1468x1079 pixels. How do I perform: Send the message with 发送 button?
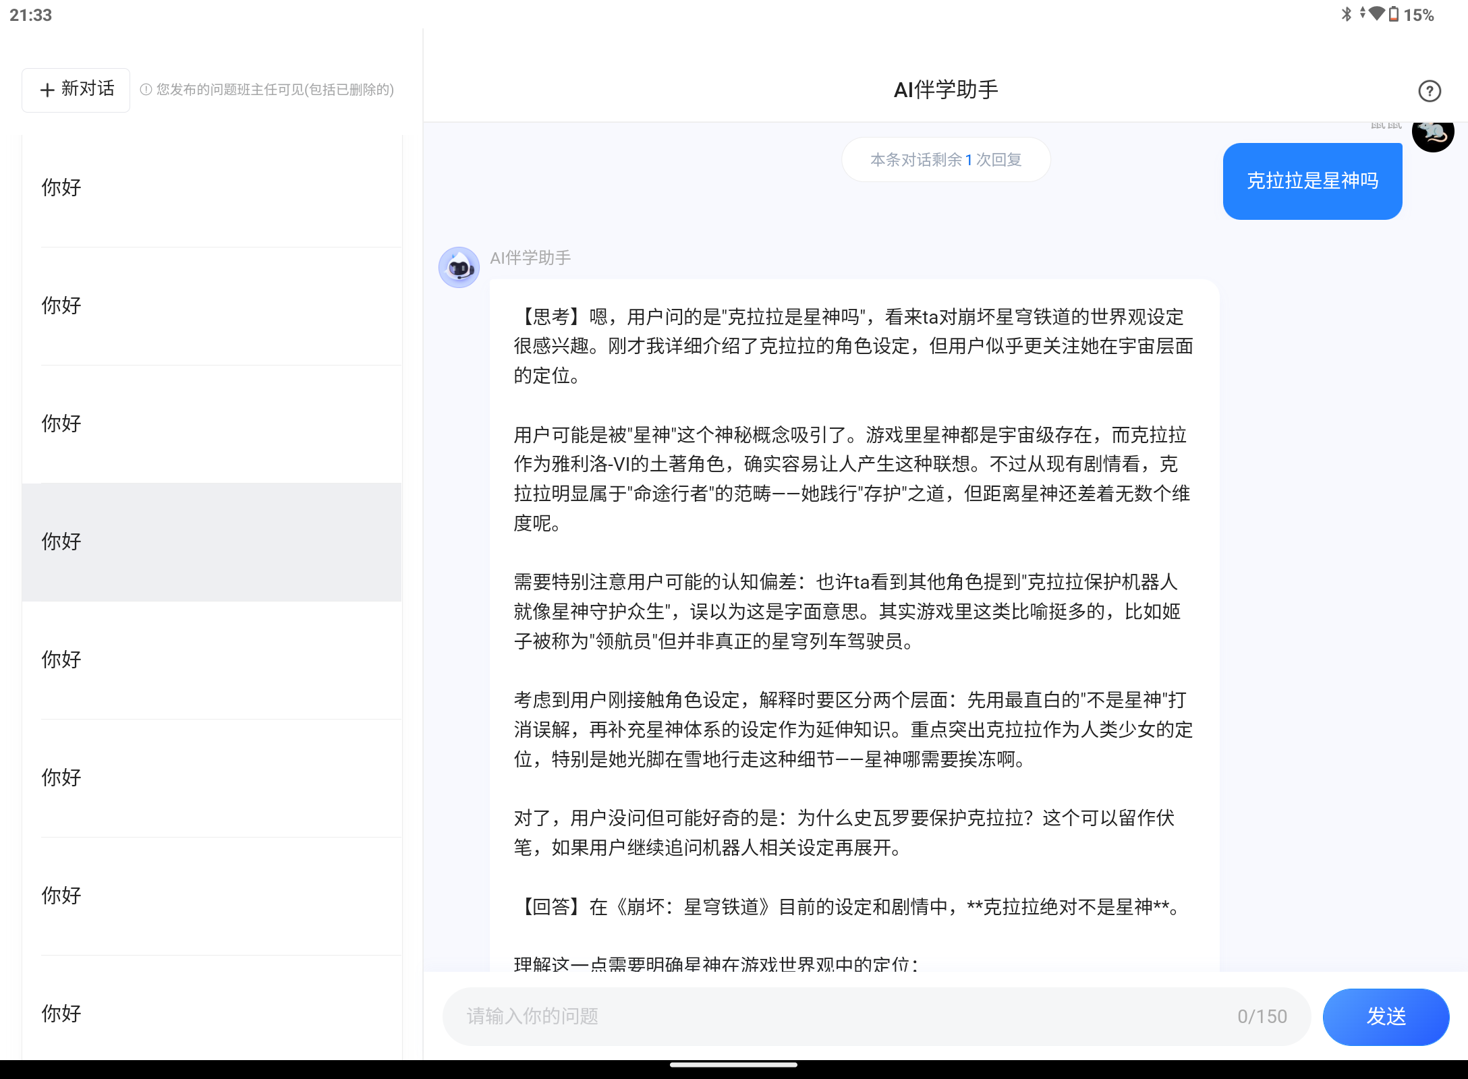[x=1386, y=1016]
